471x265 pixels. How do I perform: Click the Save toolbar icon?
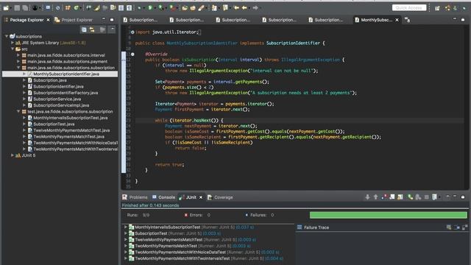click(17, 8)
